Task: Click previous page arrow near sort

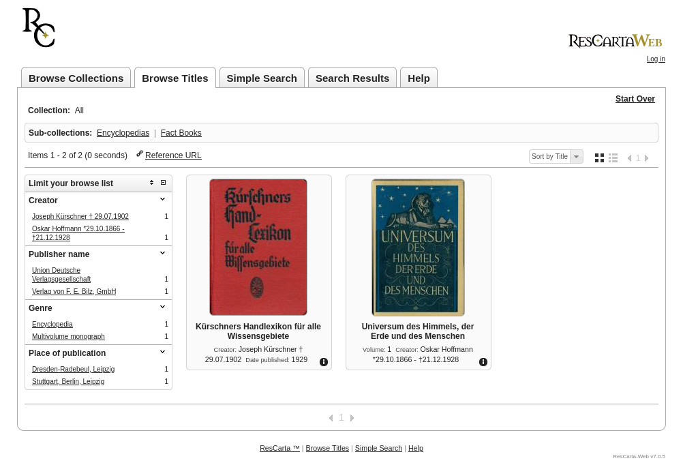Action: [x=629, y=158]
